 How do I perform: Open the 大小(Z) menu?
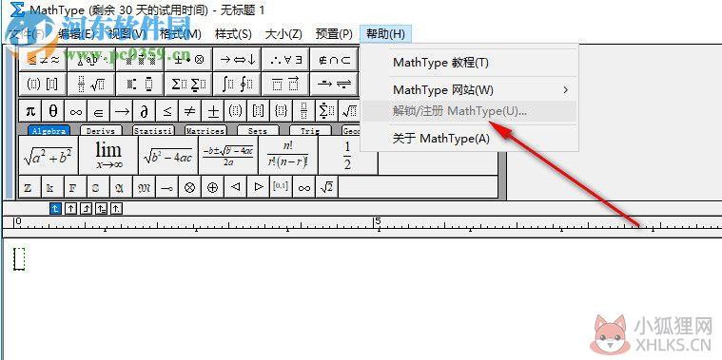pyautogui.click(x=283, y=33)
